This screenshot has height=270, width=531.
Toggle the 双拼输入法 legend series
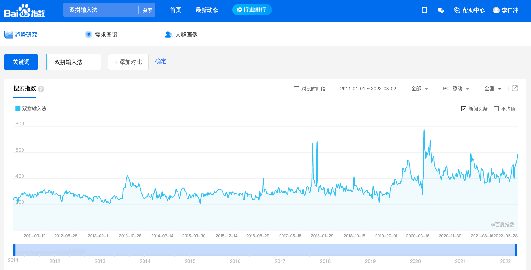pyautogui.click(x=31, y=109)
